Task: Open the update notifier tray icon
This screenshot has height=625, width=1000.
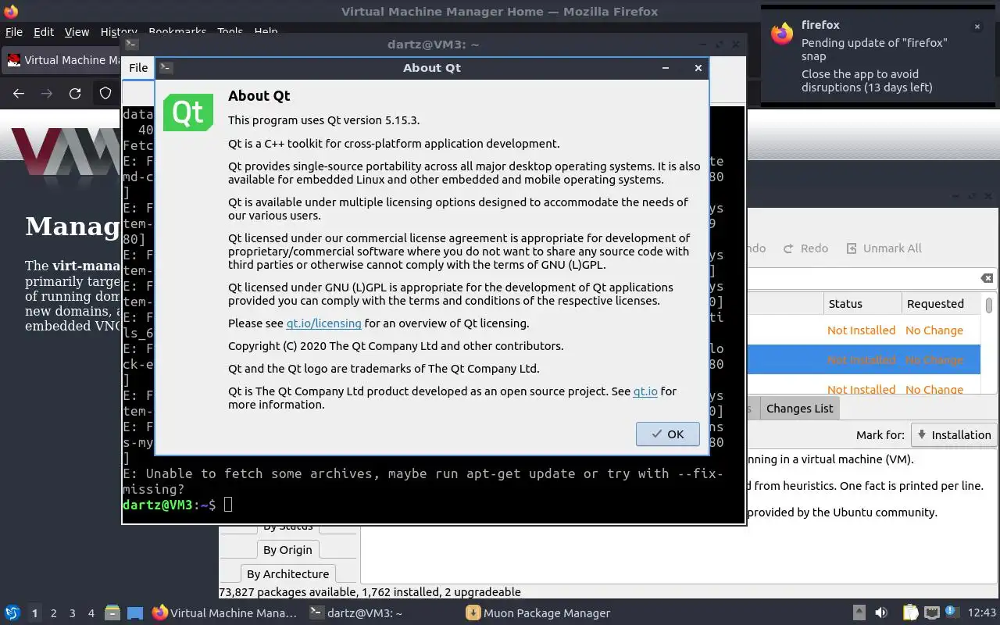Action: pyautogui.click(x=952, y=612)
